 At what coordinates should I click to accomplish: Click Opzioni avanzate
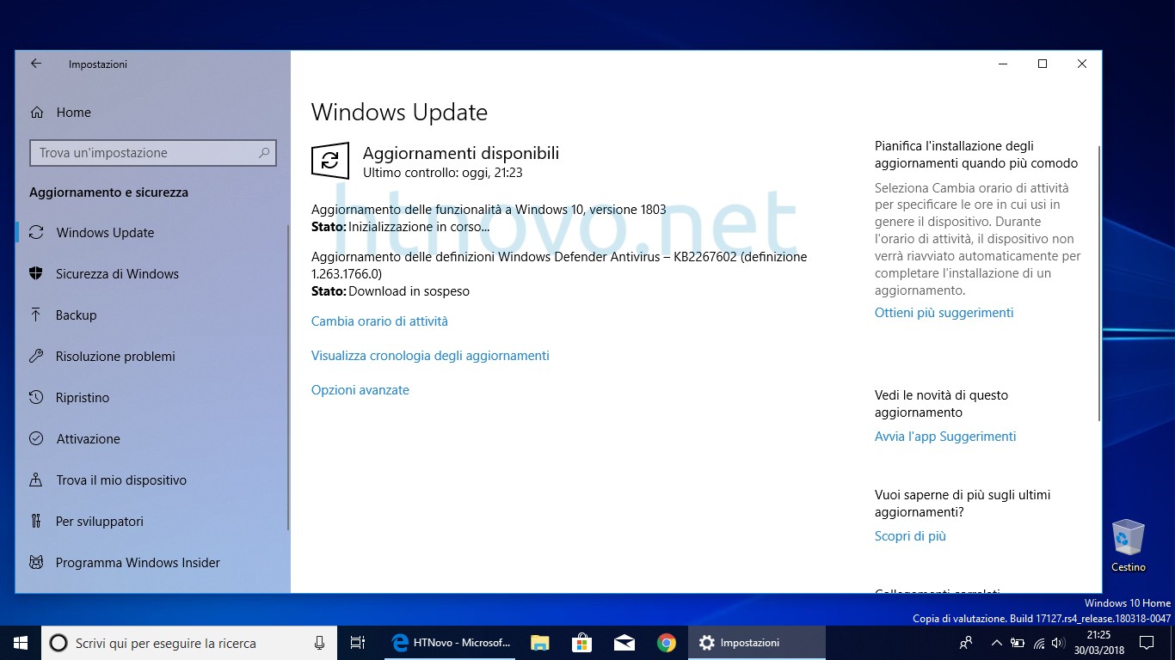pos(360,389)
